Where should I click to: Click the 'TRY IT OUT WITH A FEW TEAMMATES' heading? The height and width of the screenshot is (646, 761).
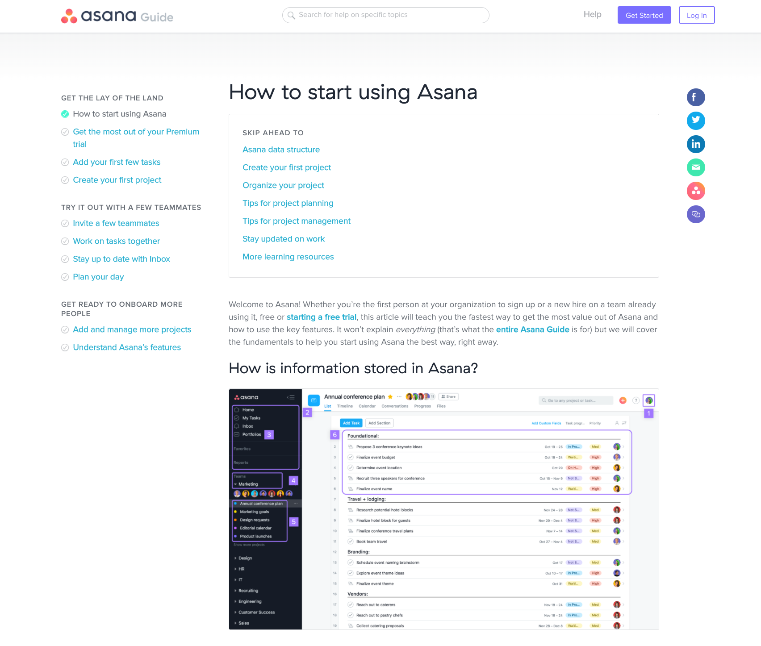click(131, 207)
